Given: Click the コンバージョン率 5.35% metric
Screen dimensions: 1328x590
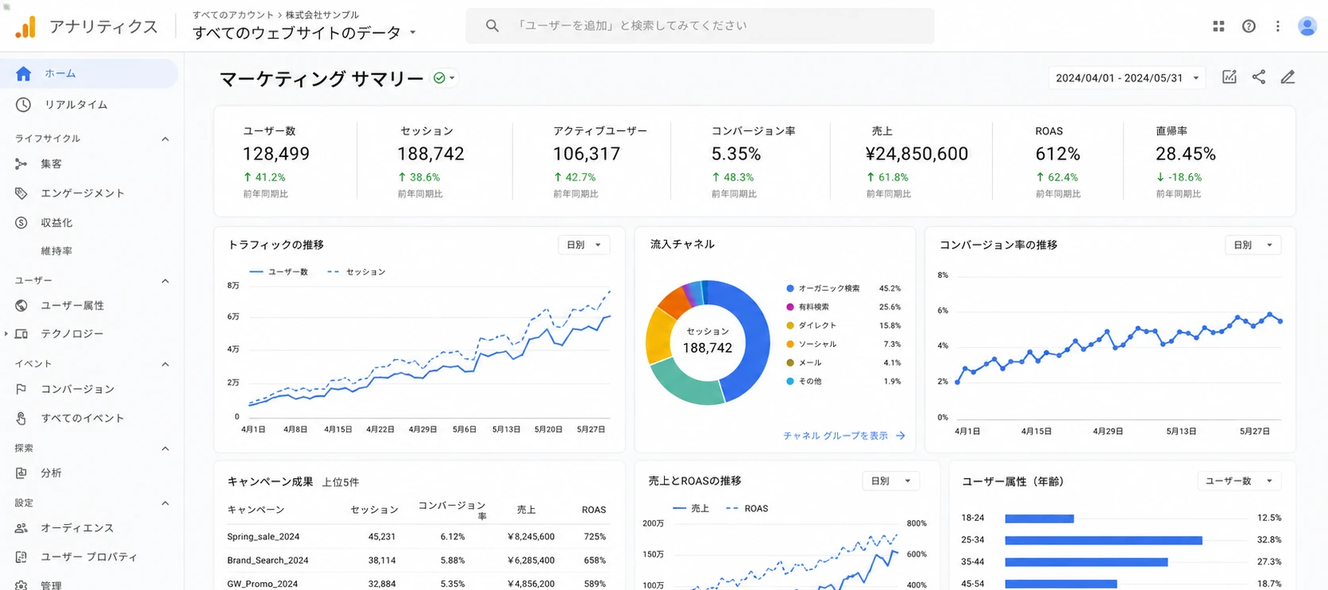Looking at the screenshot, I should pyautogui.click(x=752, y=162).
